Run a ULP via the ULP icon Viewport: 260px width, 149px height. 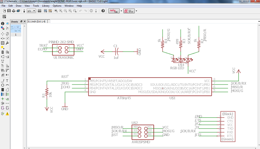(x=50, y=11)
